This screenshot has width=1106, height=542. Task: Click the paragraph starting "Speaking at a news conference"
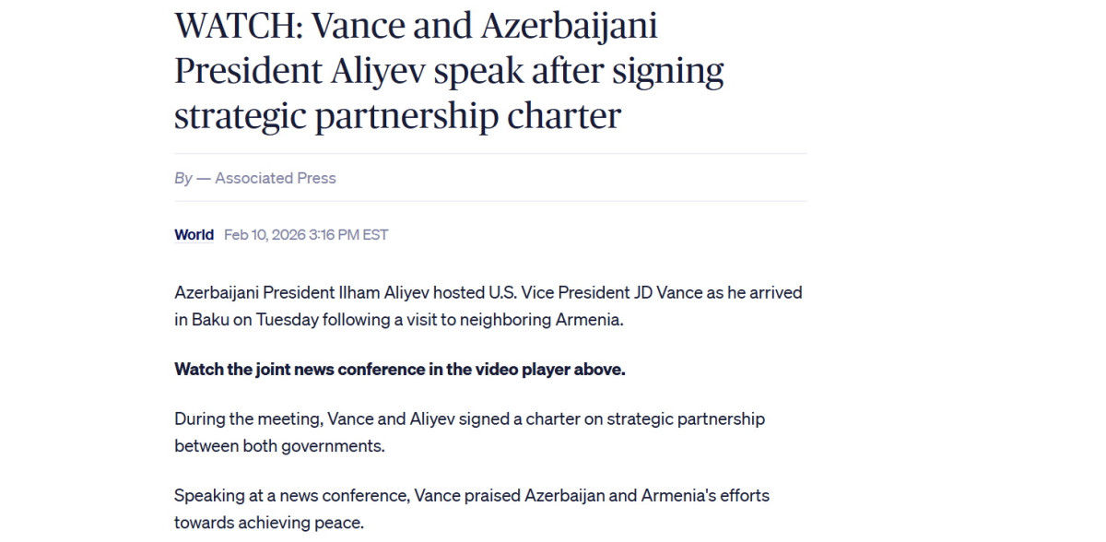click(x=471, y=509)
